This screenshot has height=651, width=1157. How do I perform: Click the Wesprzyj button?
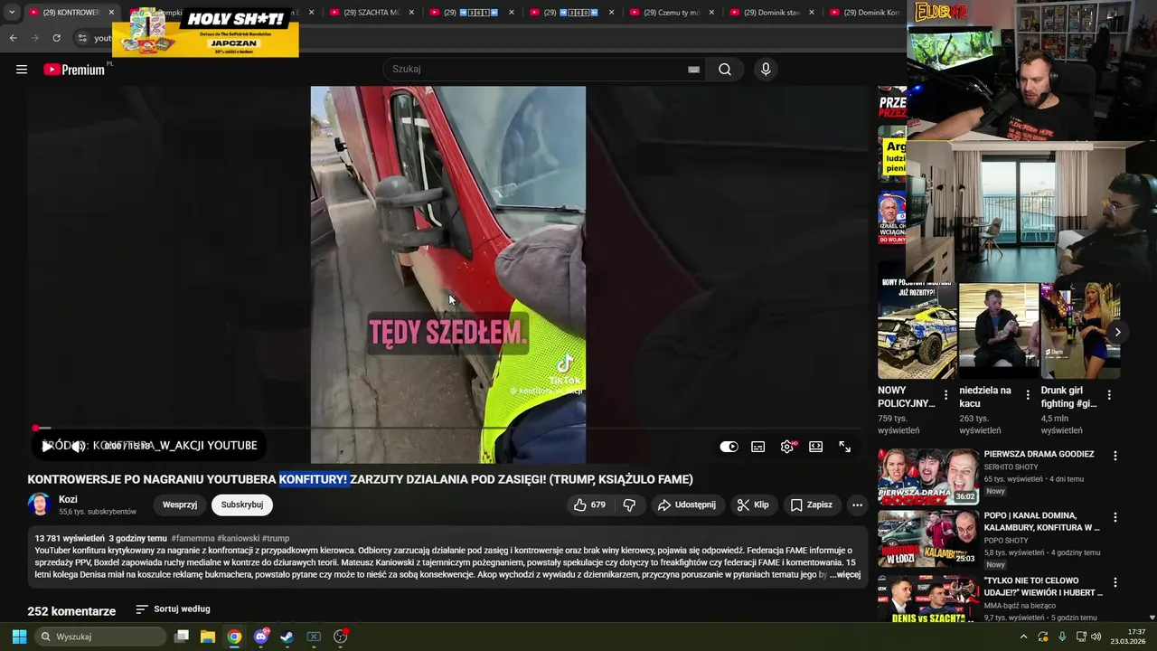pos(180,505)
